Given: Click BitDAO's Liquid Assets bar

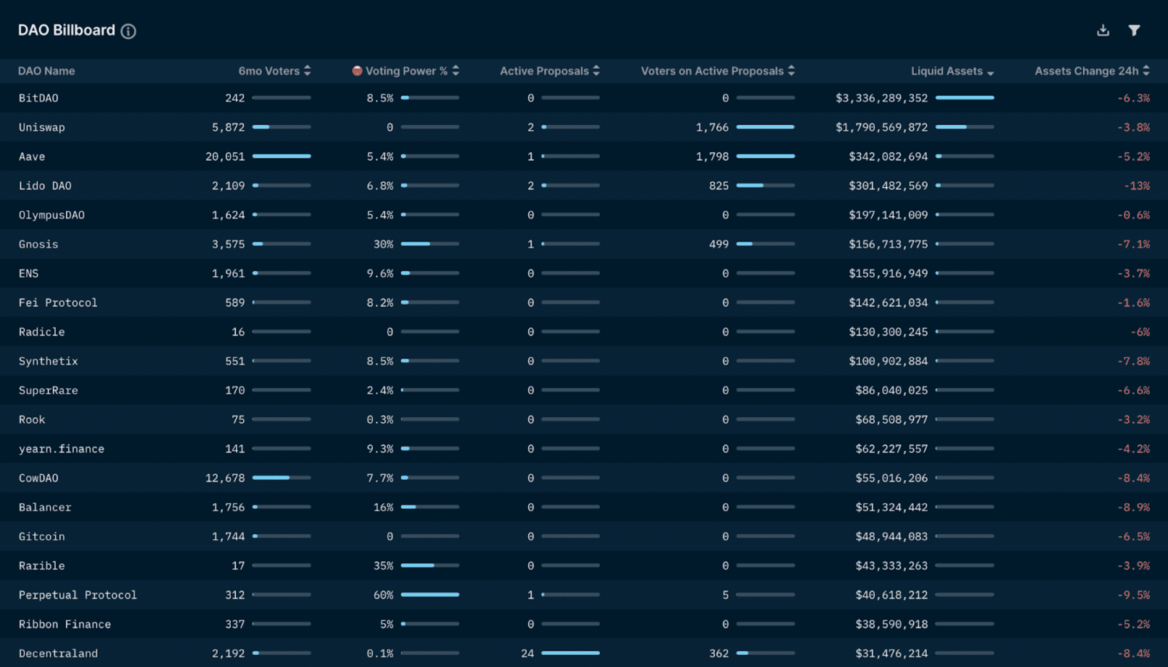Looking at the screenshot, I should tap(964, 98).
